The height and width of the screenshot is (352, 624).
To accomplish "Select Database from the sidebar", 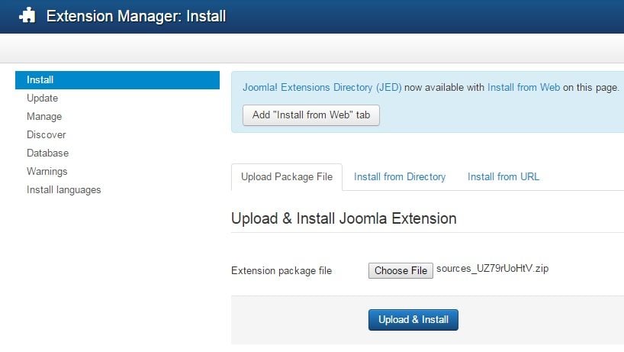I will pyautogui.click(x=47, y=153).
